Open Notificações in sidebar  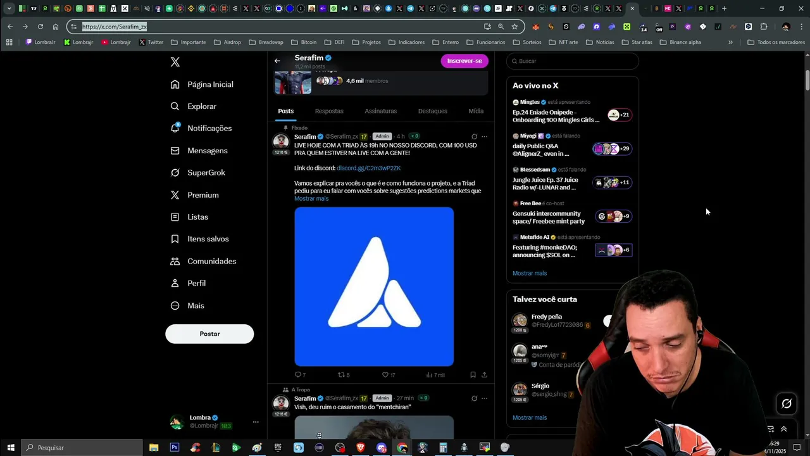(x=201, y=128)
